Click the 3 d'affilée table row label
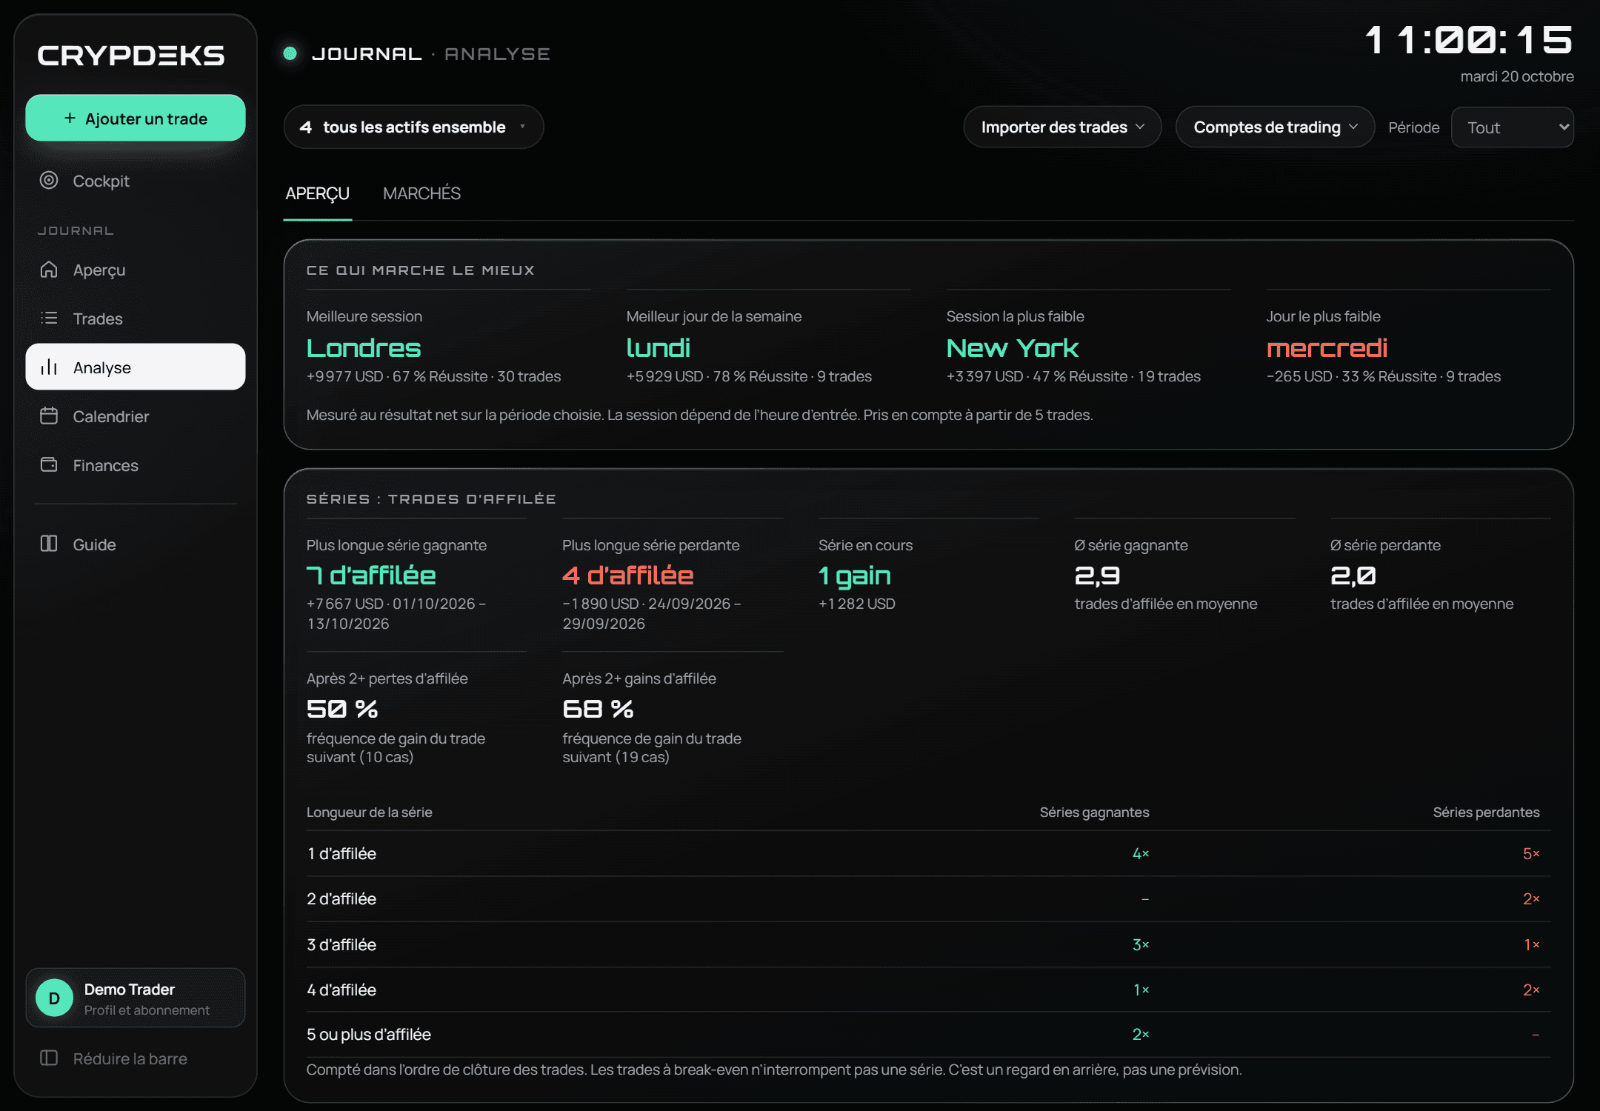The image size is (1600, 1111). click(341, 944)
